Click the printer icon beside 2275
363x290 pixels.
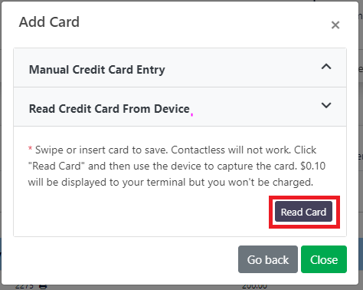pos(43,286)
